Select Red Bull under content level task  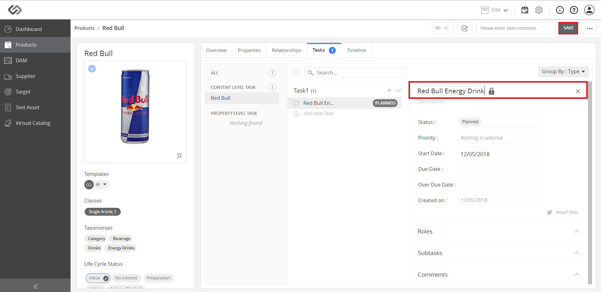(x=242, y=98)
